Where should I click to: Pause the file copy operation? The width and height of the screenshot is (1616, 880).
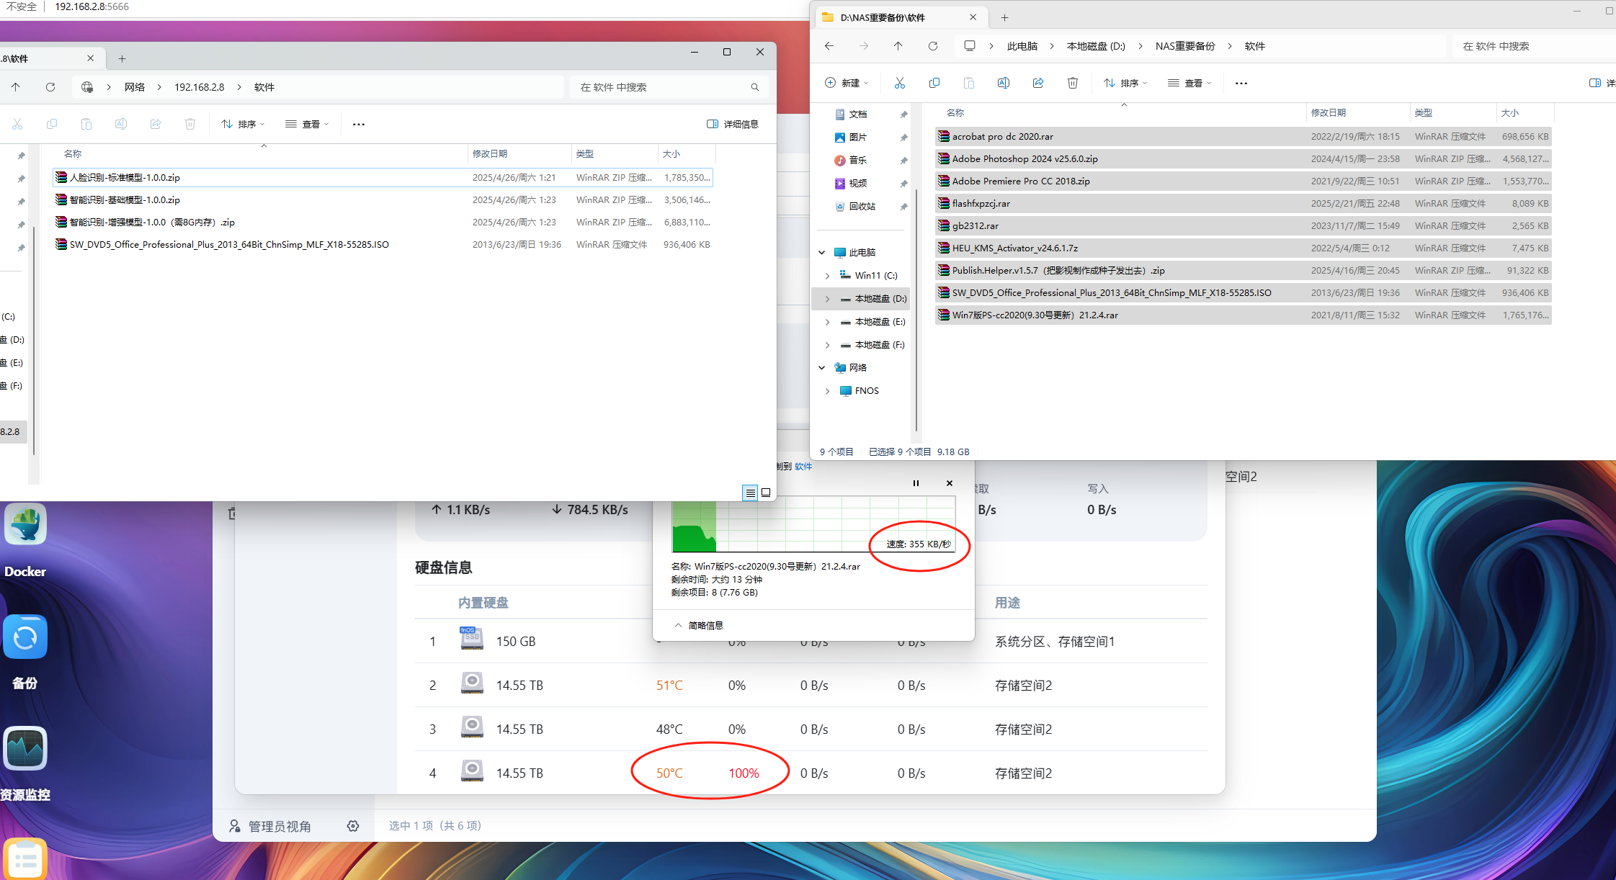[x=916, y=483]
